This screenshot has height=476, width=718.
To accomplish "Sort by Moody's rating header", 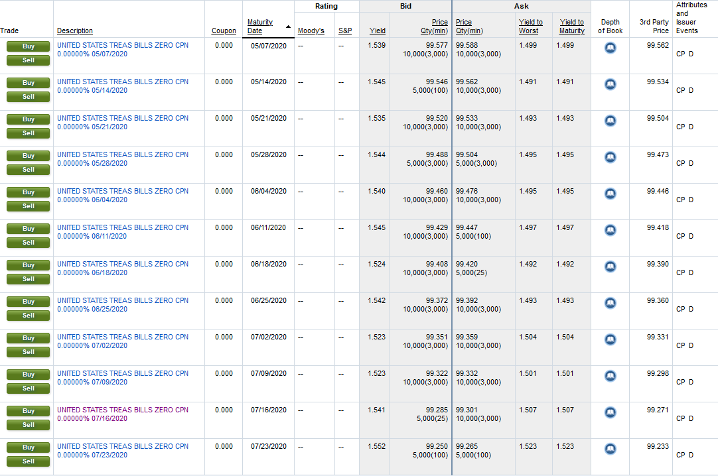I will pos(311,30).
